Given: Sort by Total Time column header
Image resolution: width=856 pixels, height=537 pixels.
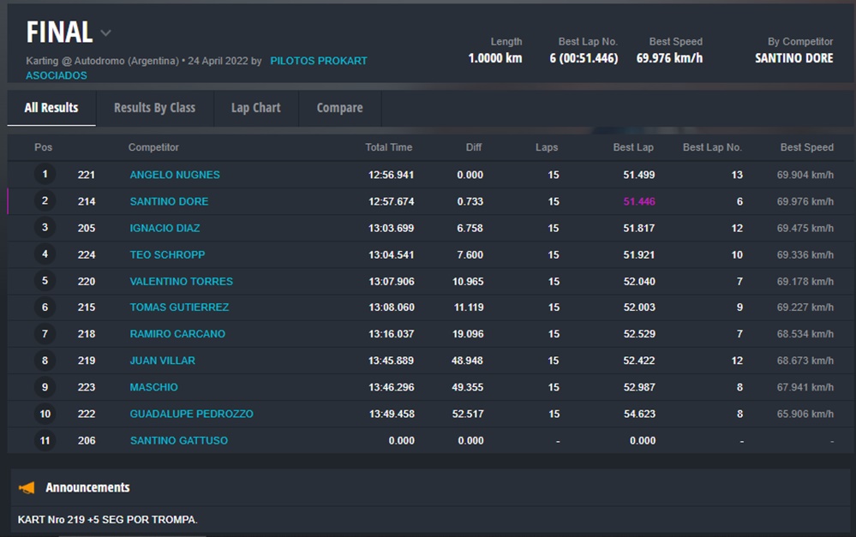Looking at the screenshot, I should pos(388,147).
